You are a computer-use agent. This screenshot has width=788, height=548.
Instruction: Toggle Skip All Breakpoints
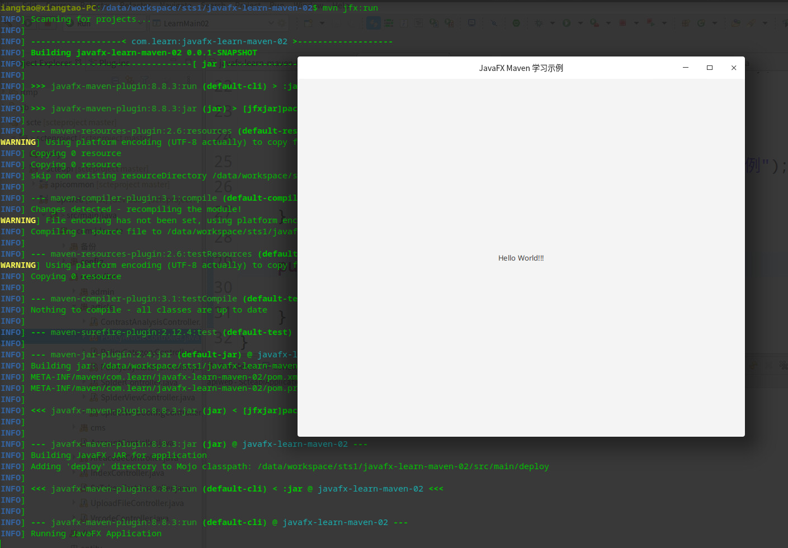click(494, 23)
